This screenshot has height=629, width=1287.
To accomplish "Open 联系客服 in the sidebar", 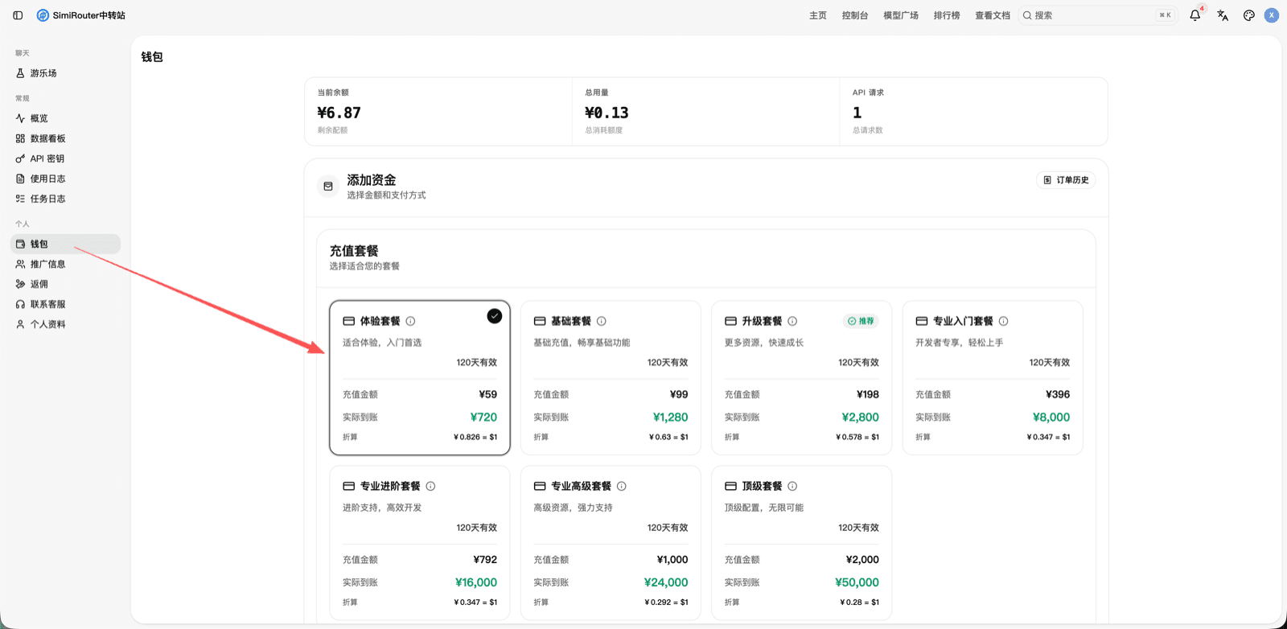I will point(66,304).
